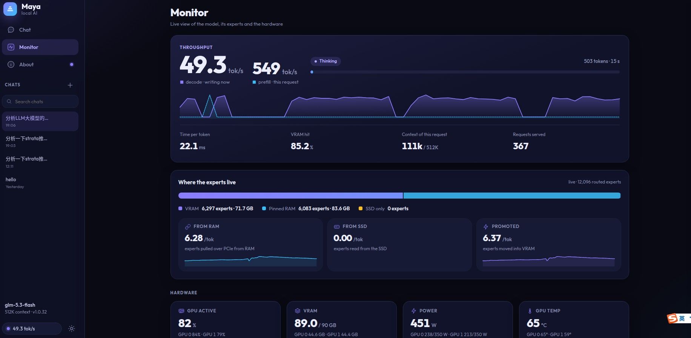Click the 'VRAM hit' 85.2% value
This screenshot has width=691, height=338.
[x=302, y=146]
